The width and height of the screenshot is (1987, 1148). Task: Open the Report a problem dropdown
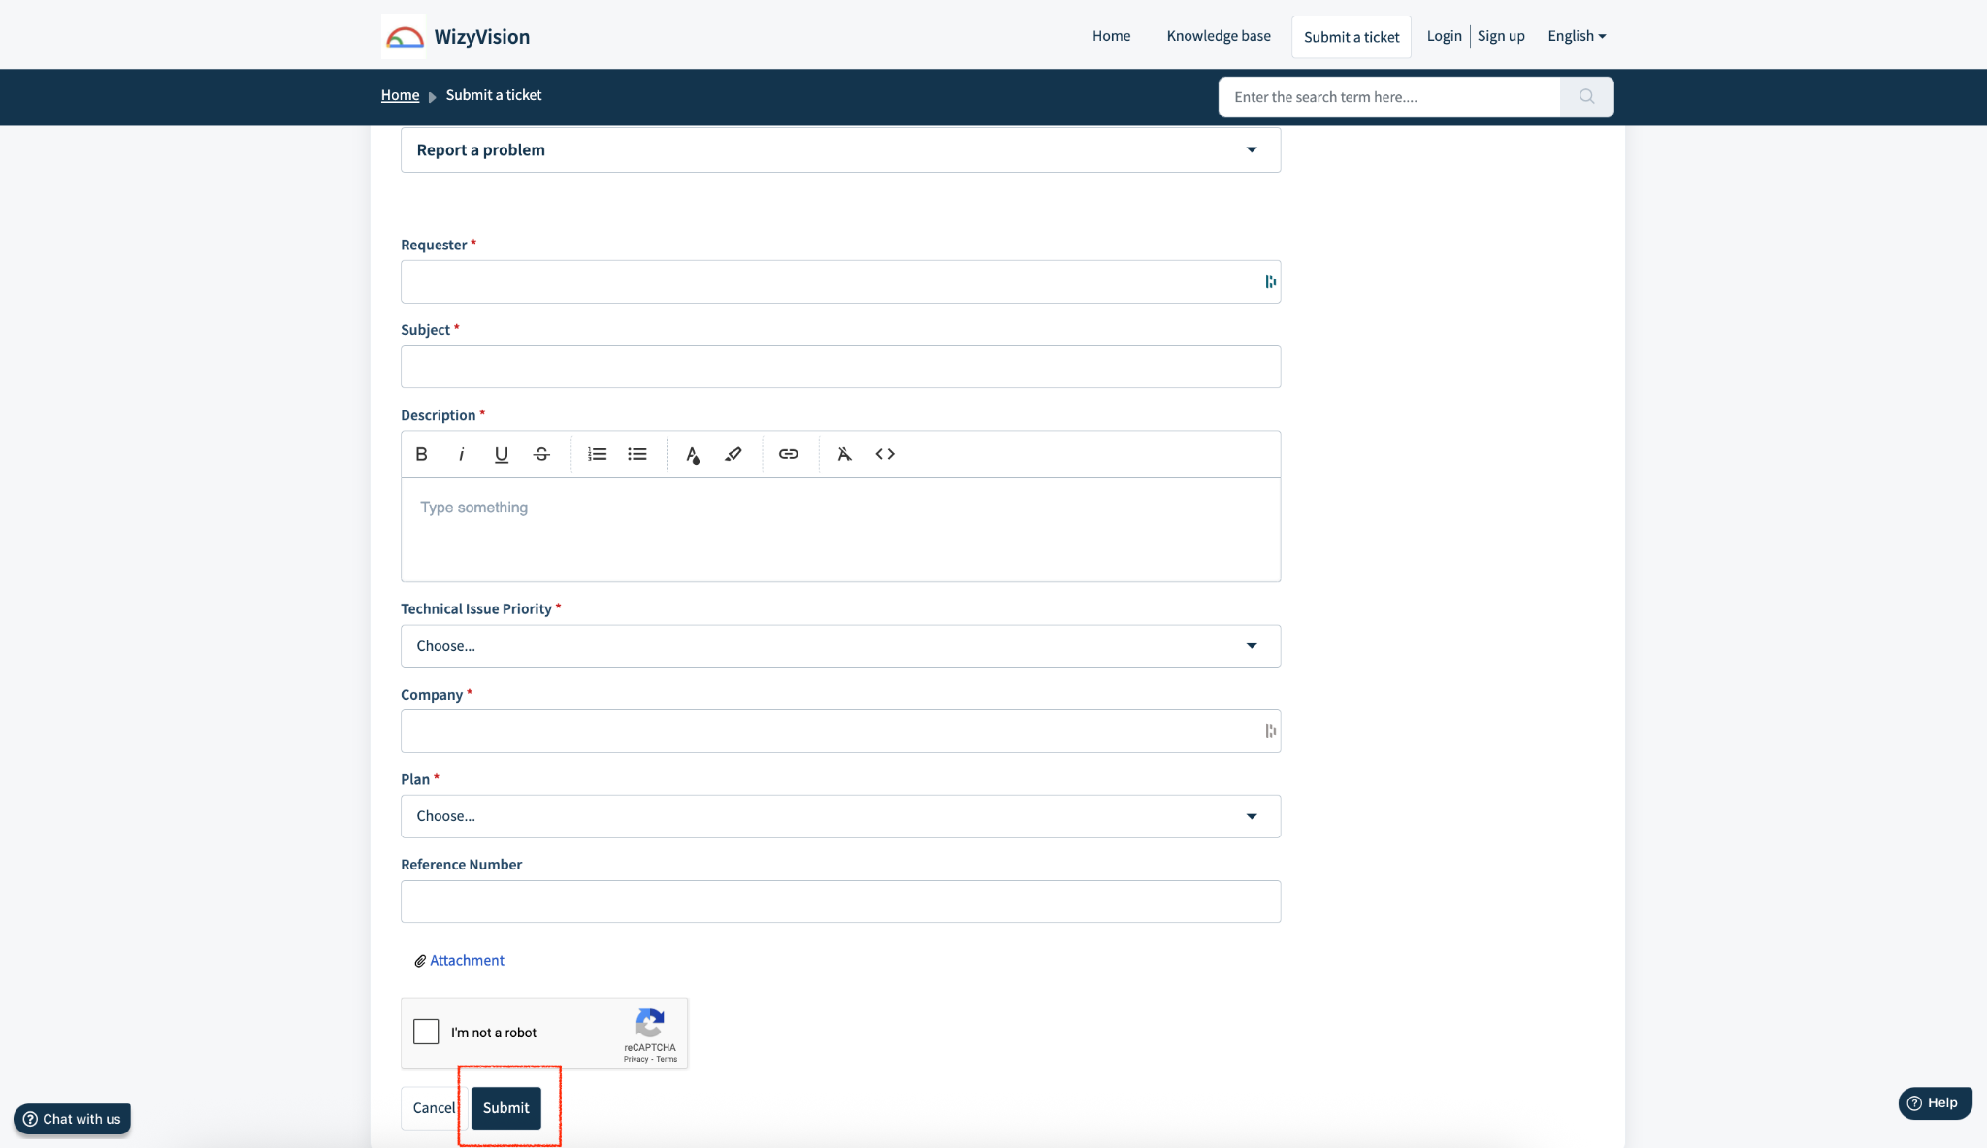(840, 150)
